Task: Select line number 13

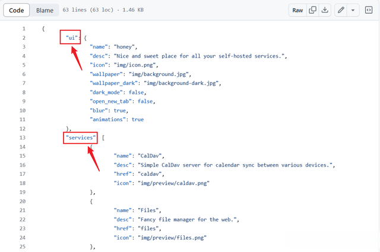Action: click(x=23, y=137)
